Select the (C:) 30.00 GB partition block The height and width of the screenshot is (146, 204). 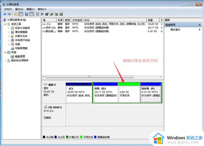79,93
